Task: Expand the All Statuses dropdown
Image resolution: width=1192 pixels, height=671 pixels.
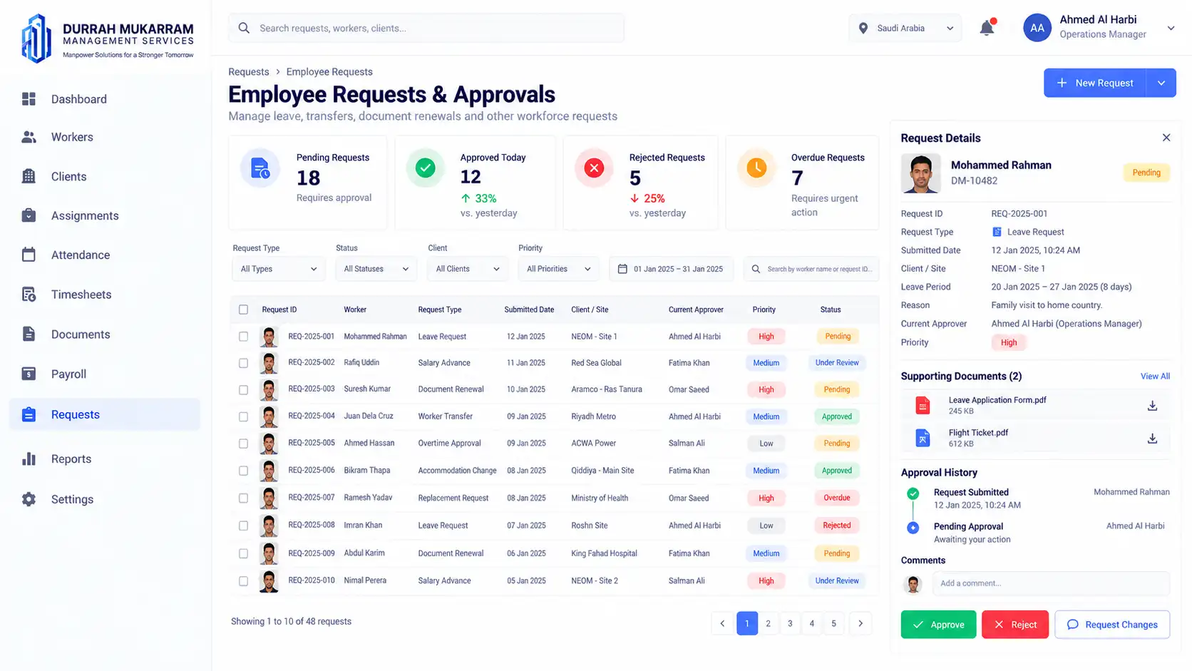Action: click(x=376, y=269)
